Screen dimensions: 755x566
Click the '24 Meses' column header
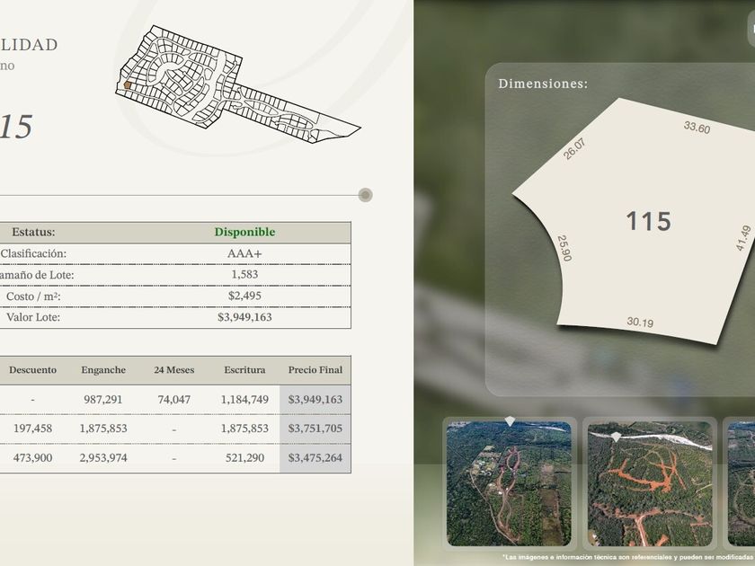click(x=173, y=370)
